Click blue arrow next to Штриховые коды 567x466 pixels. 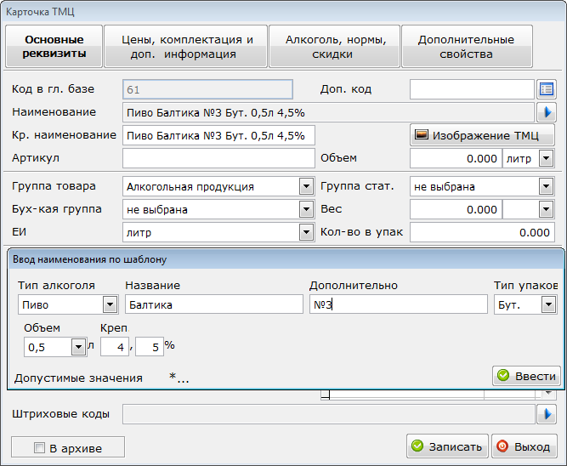pos(547,414)
